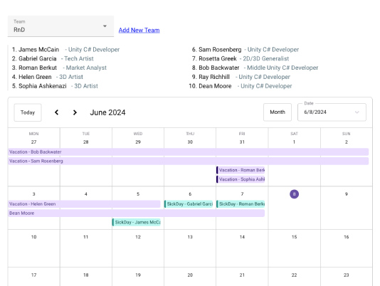Viewport: 380px width, 286px height.
Task: Select day 27 under MON header
Action: [33, 142]
